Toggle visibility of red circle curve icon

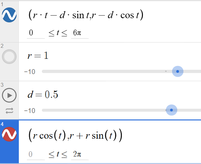click(x=9, y=134)
